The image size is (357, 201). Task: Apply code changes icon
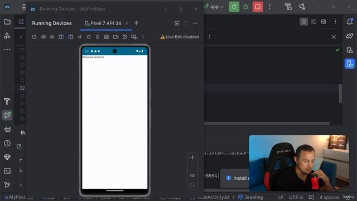[302, 7]
